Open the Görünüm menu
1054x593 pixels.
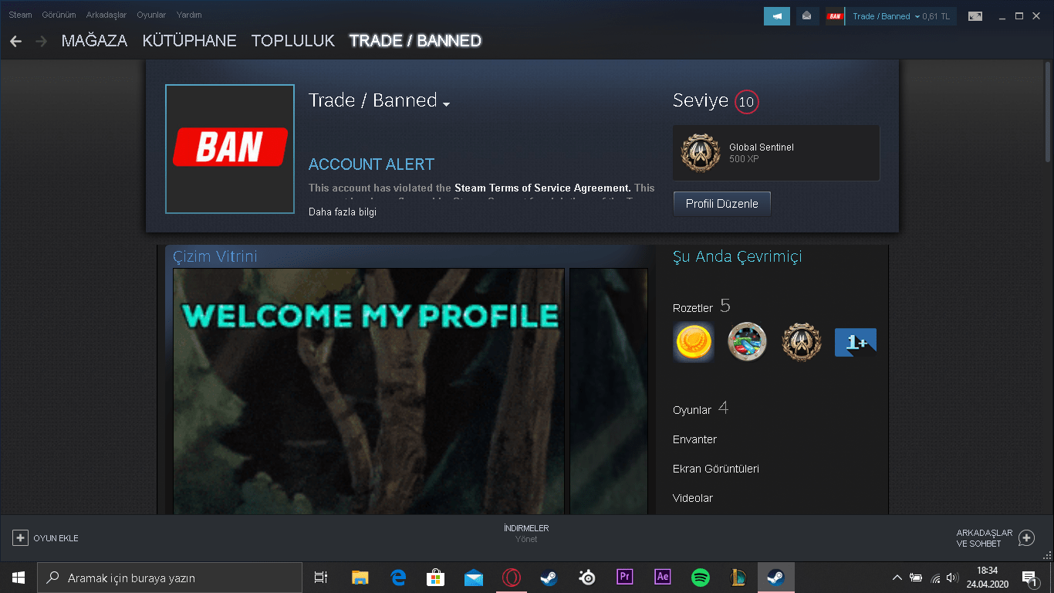coord(59,15)
